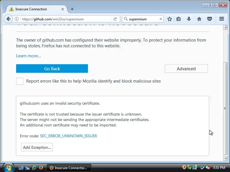Show bookmarks list icon
Screen dimensions: 230x172
point(179,19)
